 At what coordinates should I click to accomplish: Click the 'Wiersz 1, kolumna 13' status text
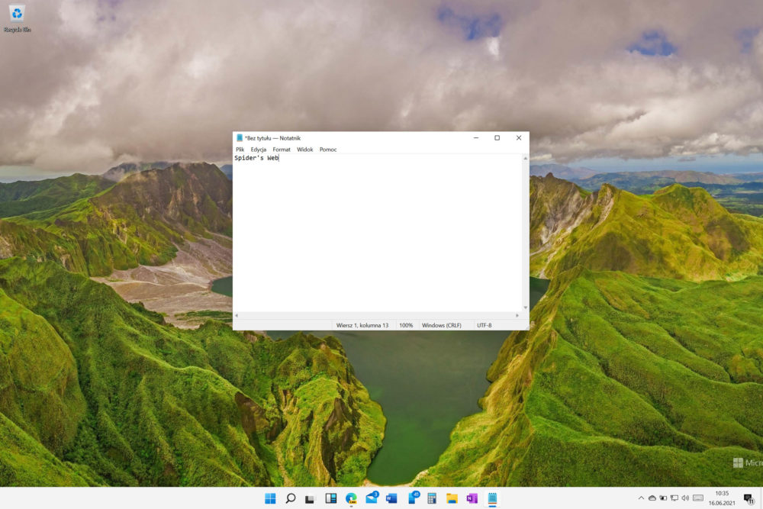362,325
